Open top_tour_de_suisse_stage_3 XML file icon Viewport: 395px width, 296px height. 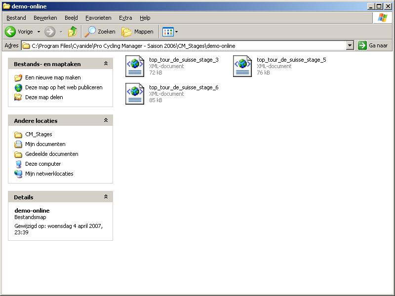[135, 66]
